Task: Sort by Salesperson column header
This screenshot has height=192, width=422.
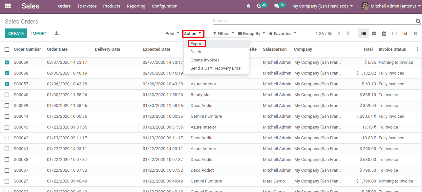Action: 275,49
